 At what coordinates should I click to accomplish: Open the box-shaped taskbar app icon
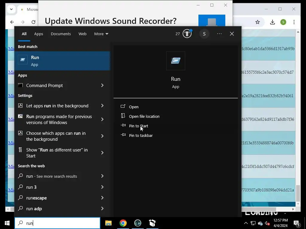pos(152,223)
